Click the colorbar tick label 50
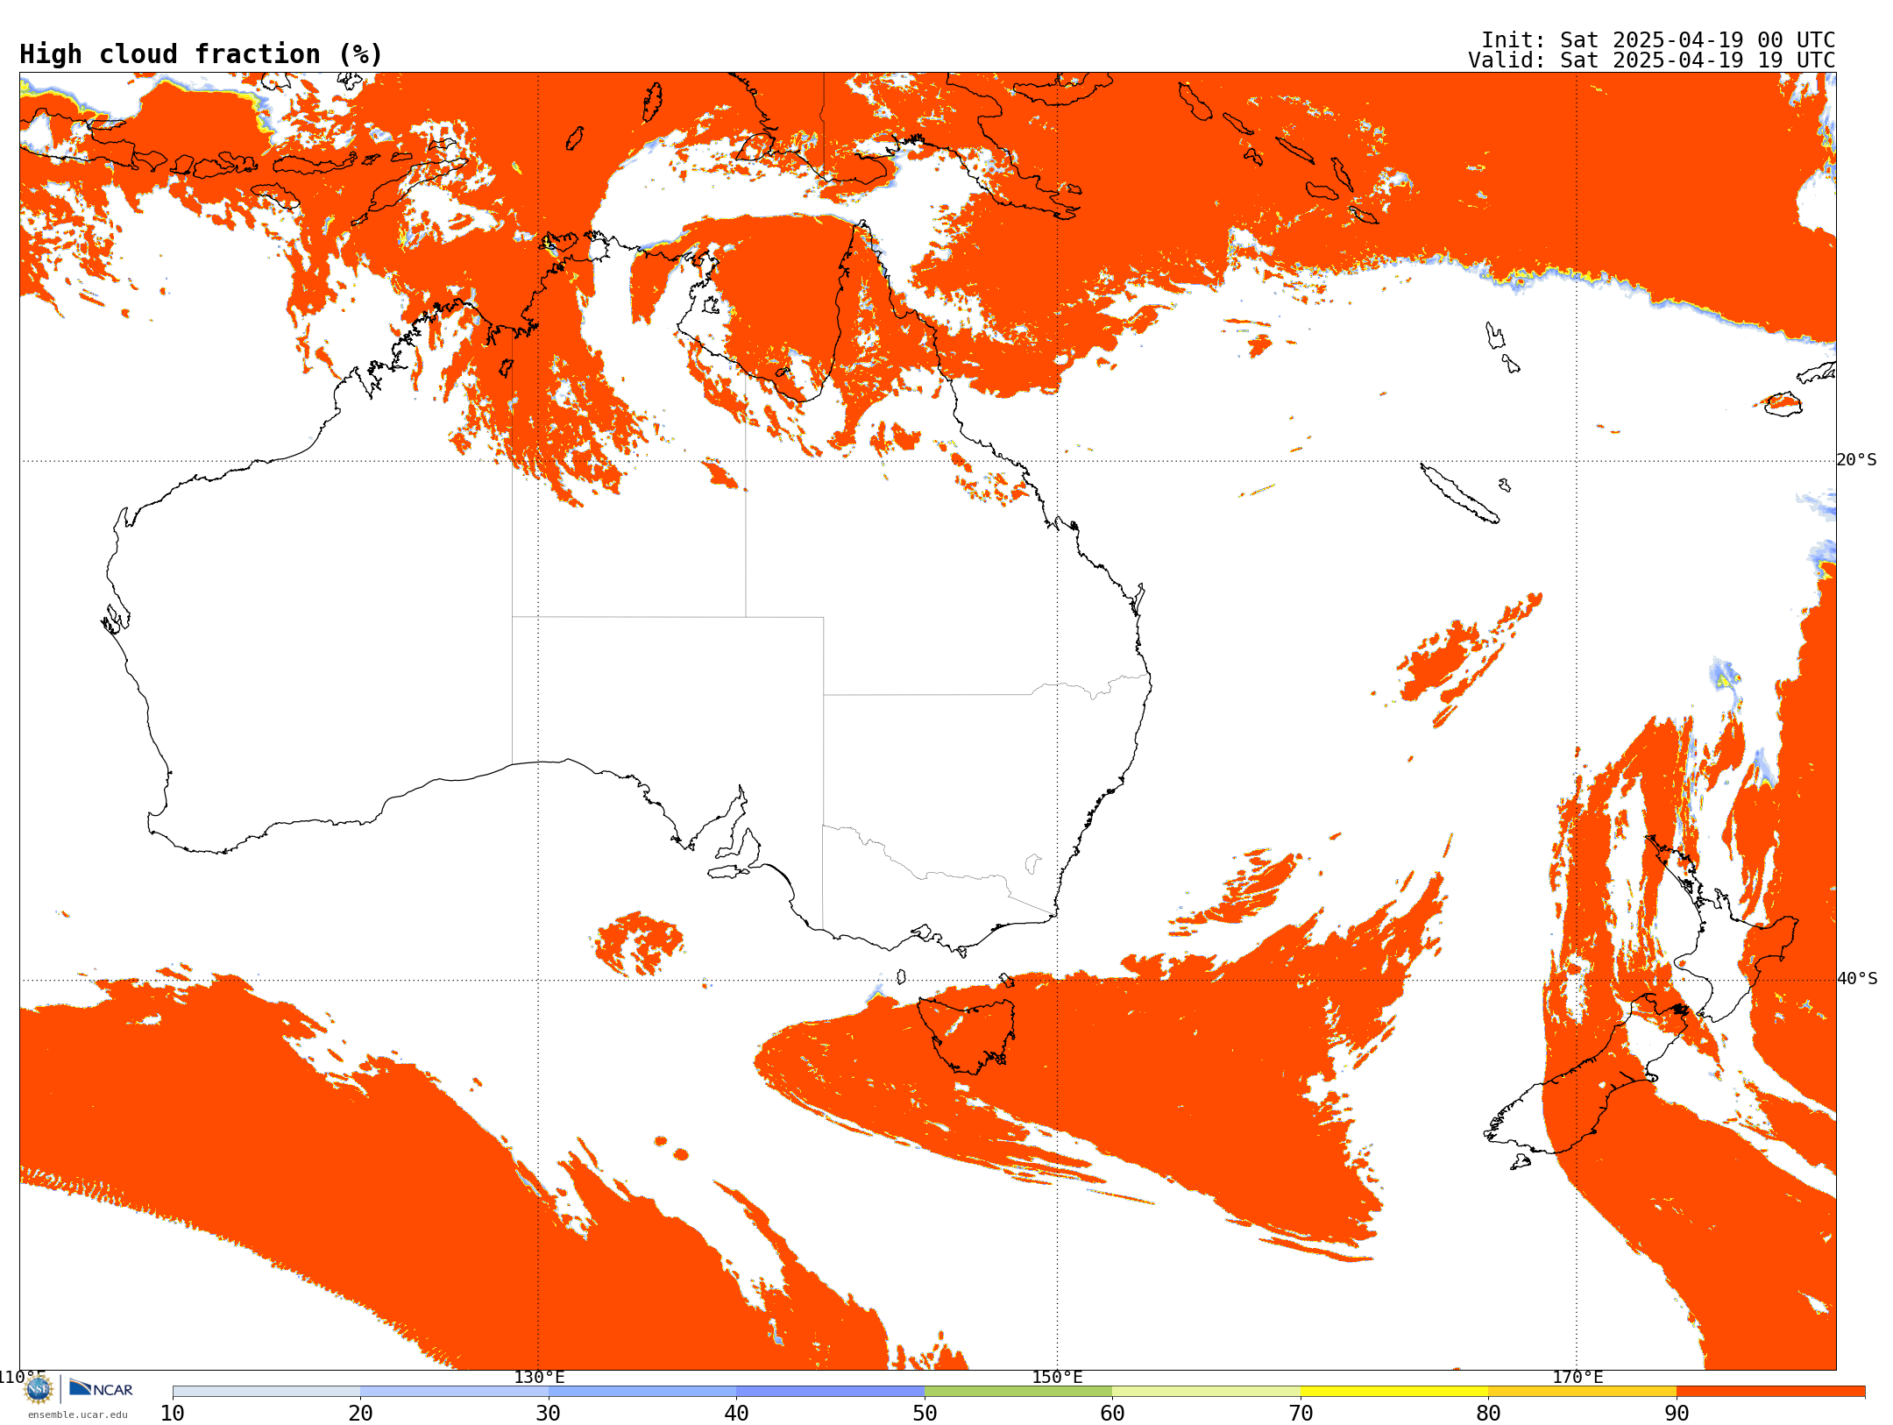The height and width of the screenshot is (1425, 1893). [925, 1413]
